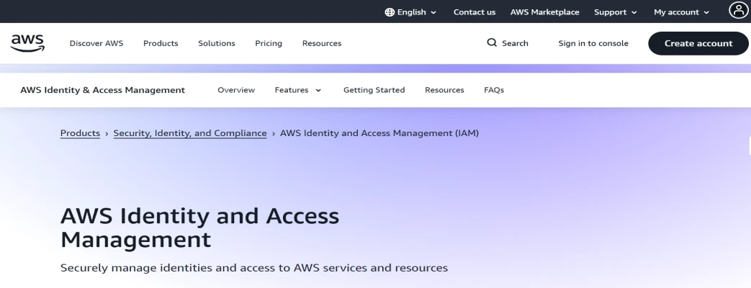Click the magnifying glass search icon
This screenshot has height=288, width=751.
click(492, 42)
